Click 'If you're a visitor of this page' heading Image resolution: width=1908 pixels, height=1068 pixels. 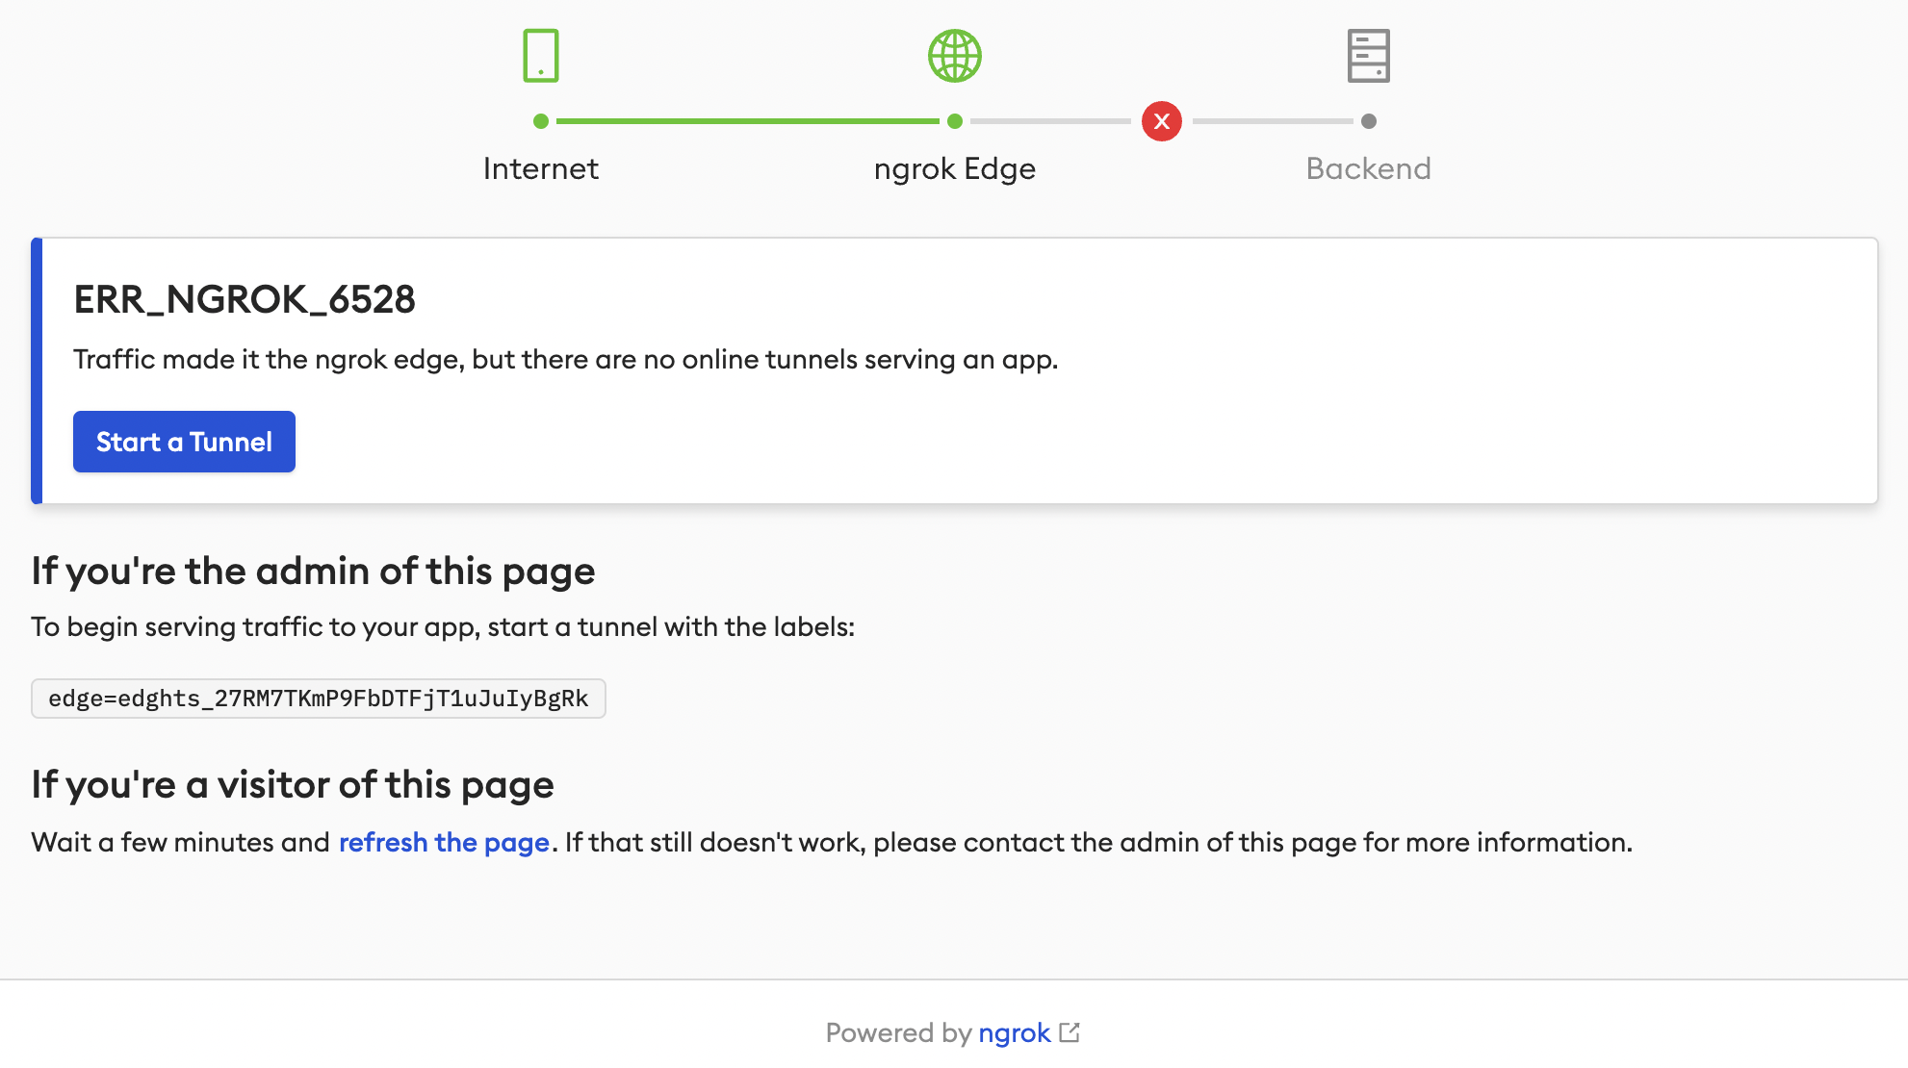293,784
